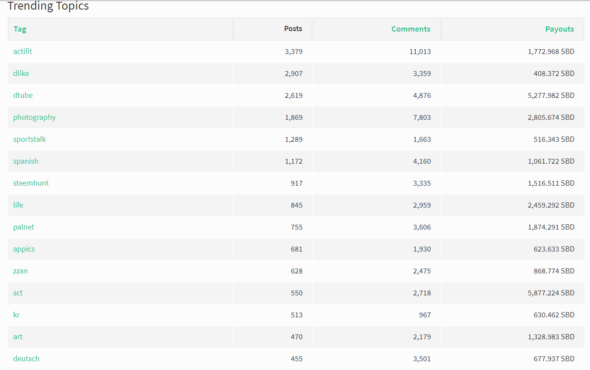Open the photography tag link
Viewport: 590px width, 370px height.
coord(34,117)
